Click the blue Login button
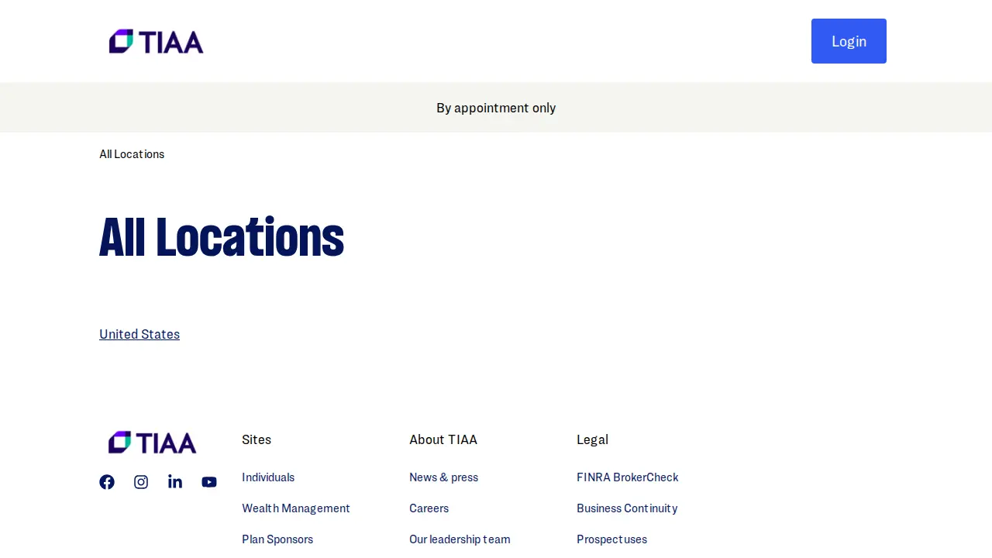The height and width of the screenshot is (558, 992). [x=849, y=41]
